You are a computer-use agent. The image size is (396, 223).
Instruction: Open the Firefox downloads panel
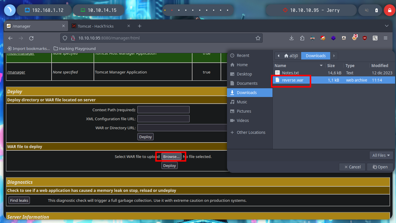click(292, 38)
